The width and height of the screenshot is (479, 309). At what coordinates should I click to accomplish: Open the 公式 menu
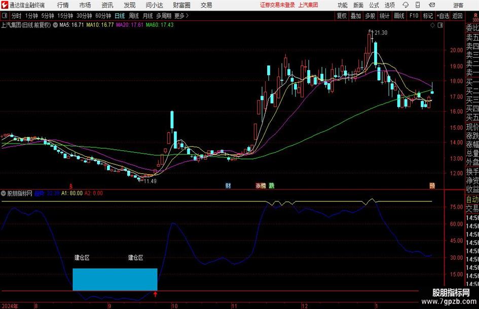pos(374,5)
